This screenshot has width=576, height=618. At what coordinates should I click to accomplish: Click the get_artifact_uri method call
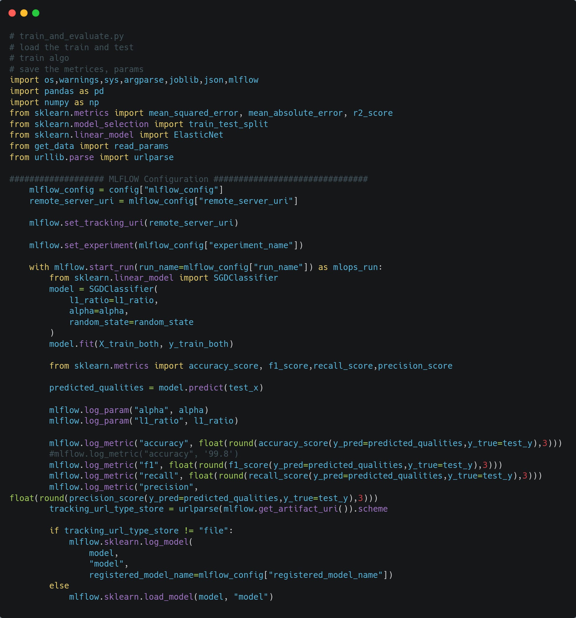pyautogui.click(x=298, y=509)
